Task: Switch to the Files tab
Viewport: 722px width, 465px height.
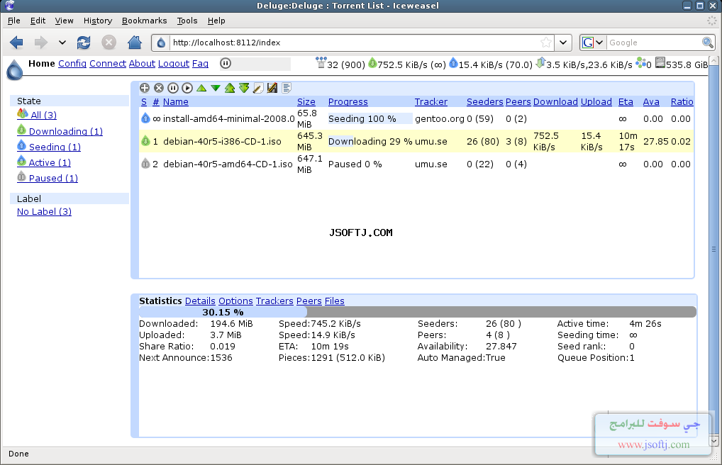Action: pos(334,301)
